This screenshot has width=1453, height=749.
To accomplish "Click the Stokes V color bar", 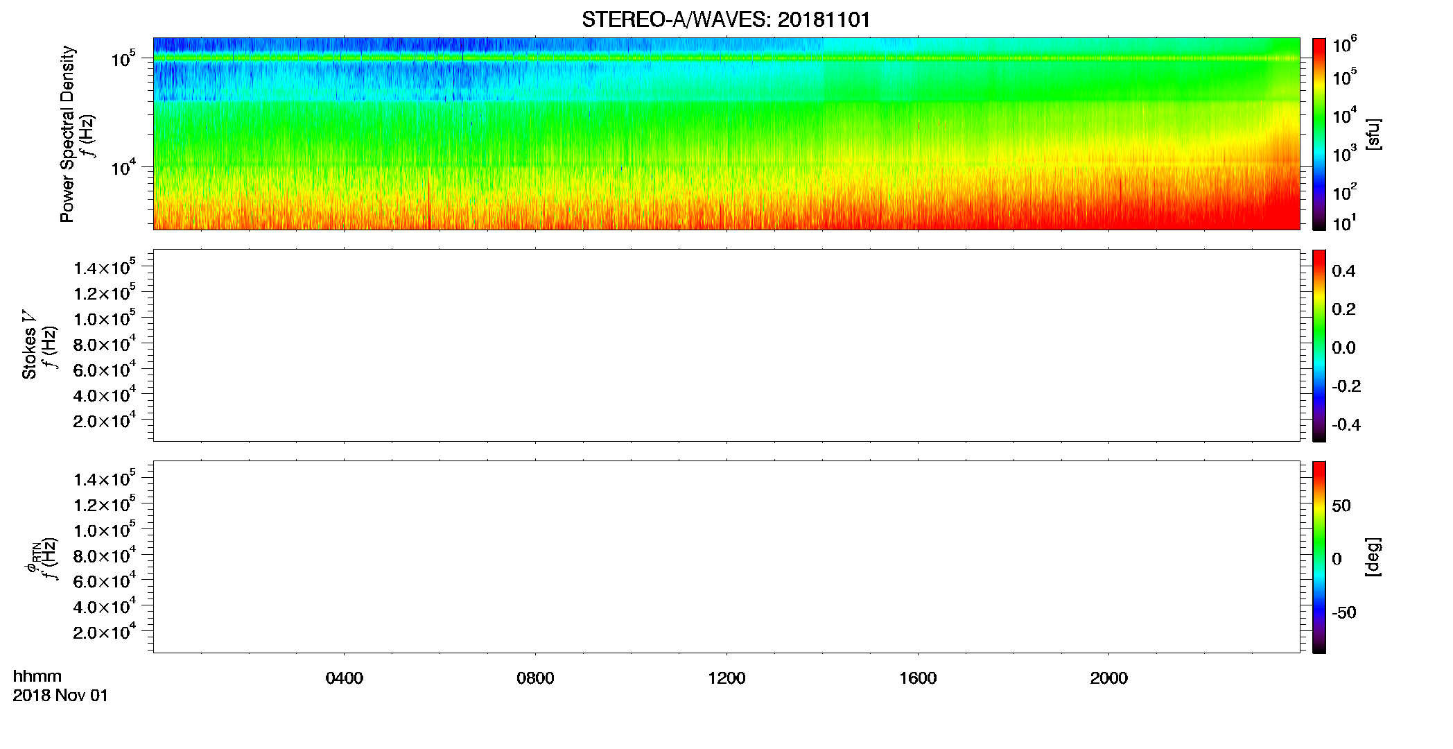I will coord(1319,345).
